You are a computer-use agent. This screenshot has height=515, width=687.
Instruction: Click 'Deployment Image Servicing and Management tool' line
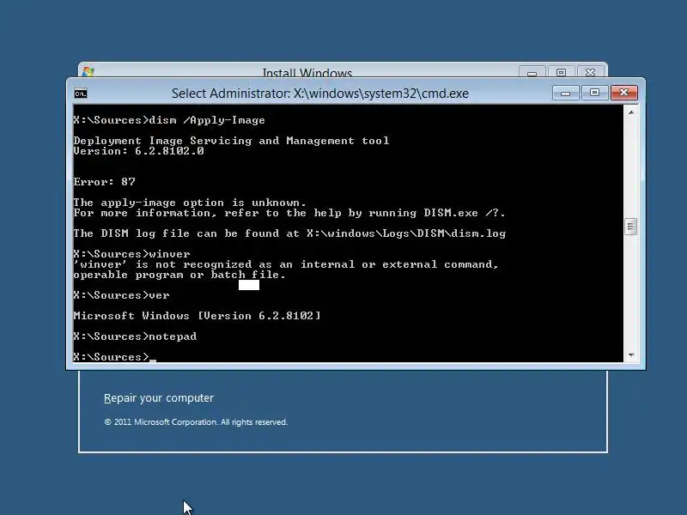point(231,141)
